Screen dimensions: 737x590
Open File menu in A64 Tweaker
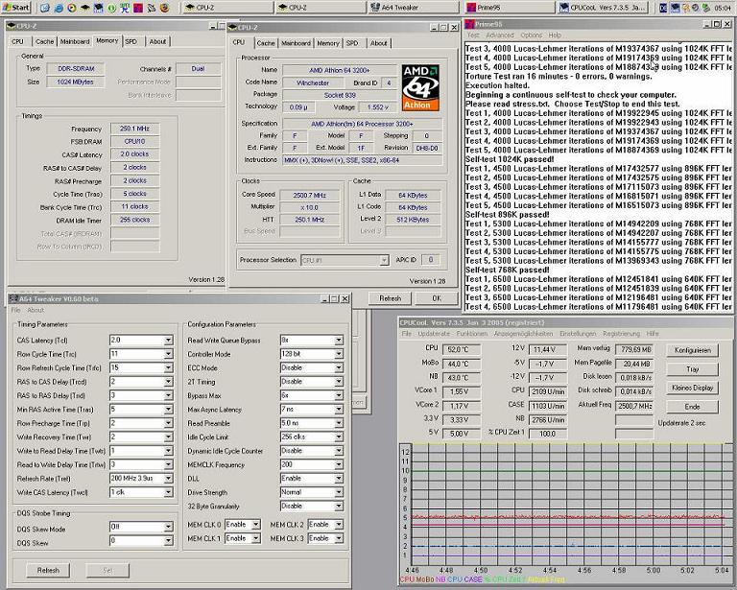(15, 310)
